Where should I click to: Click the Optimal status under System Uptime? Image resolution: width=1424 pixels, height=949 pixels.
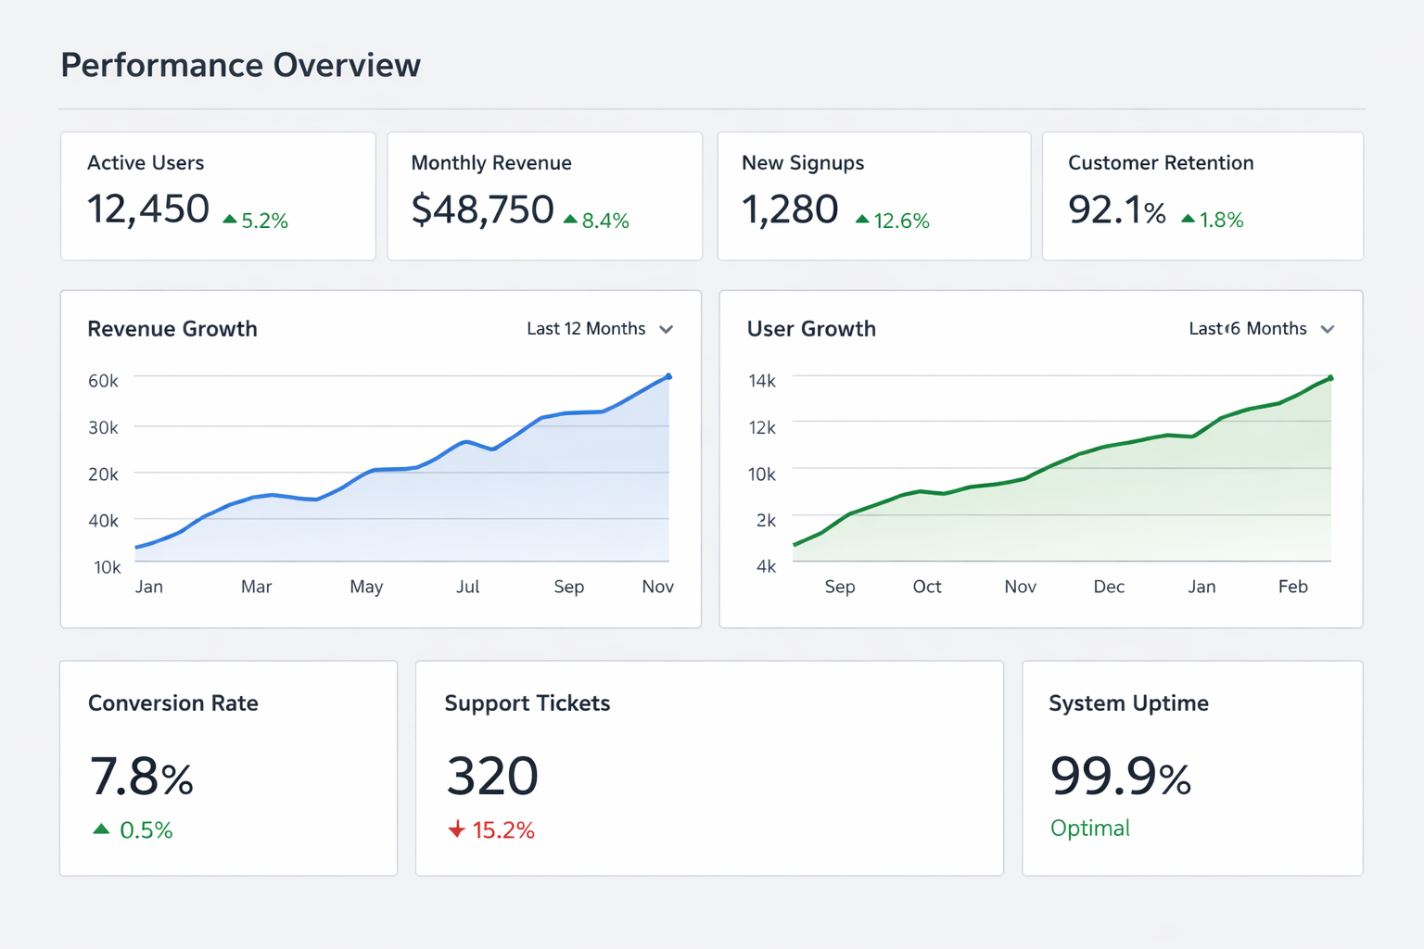pyautogui.click(x=1089, y=828)
